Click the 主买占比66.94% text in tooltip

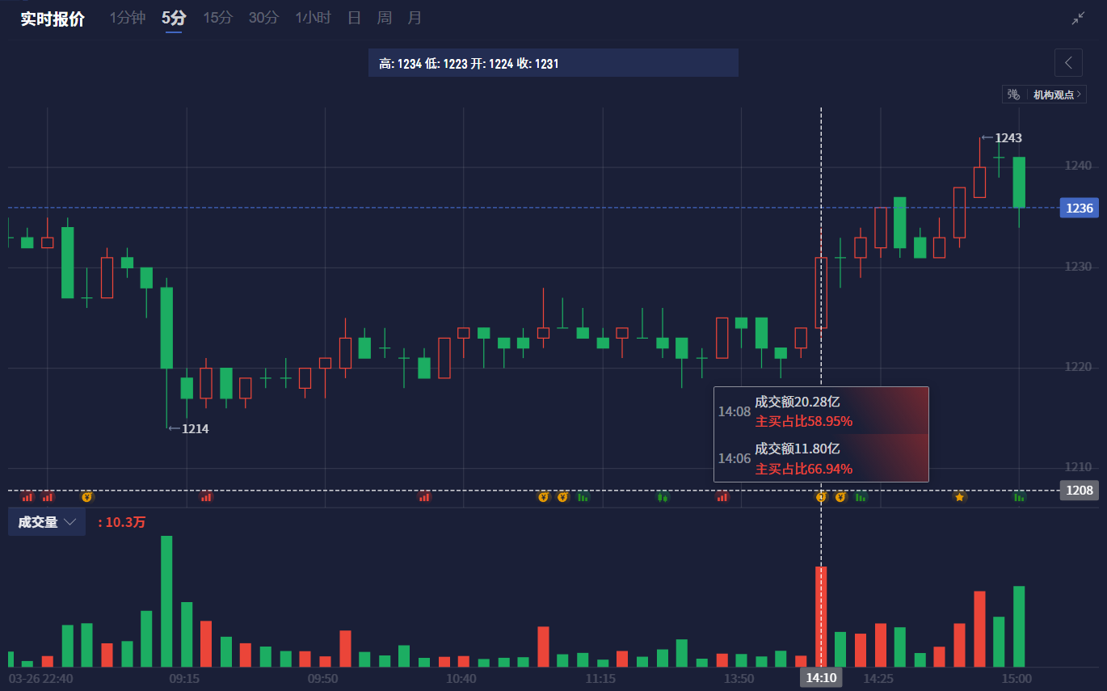click(804, 469)
